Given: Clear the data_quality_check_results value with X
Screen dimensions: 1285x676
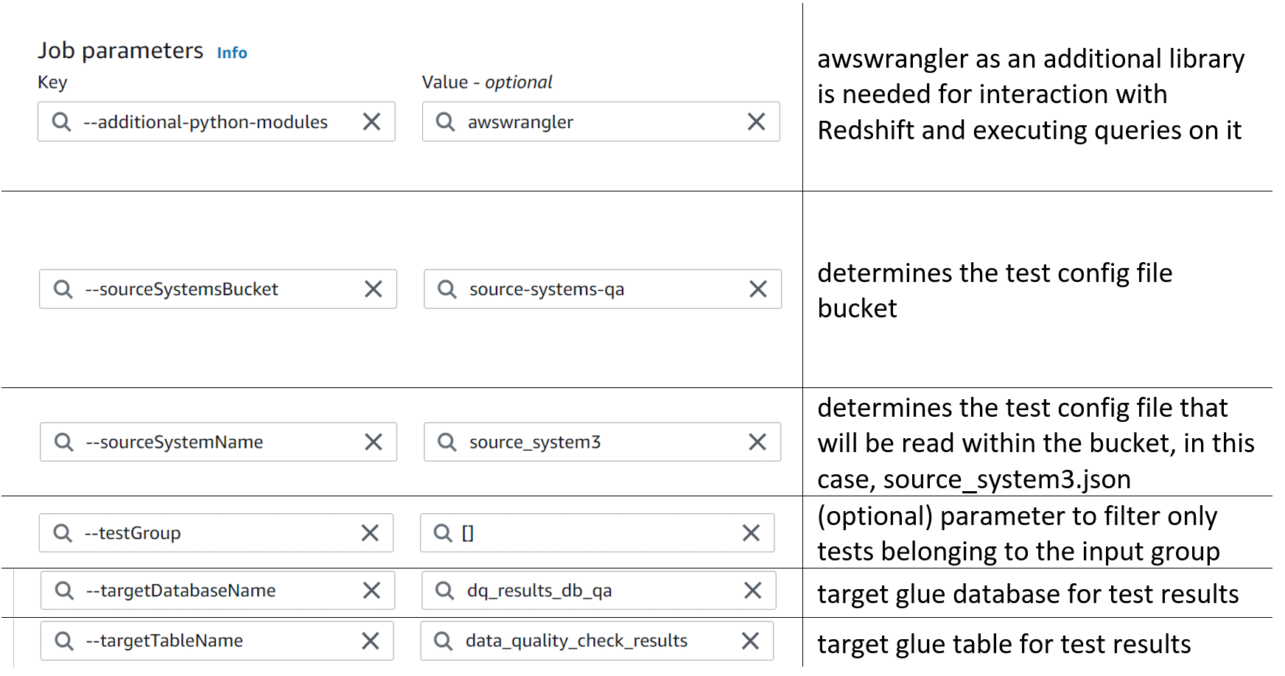Looking at the screenshot, I should (750, 641).
